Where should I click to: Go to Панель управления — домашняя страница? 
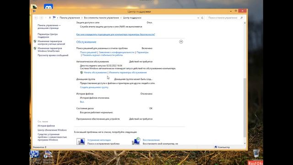49,27
